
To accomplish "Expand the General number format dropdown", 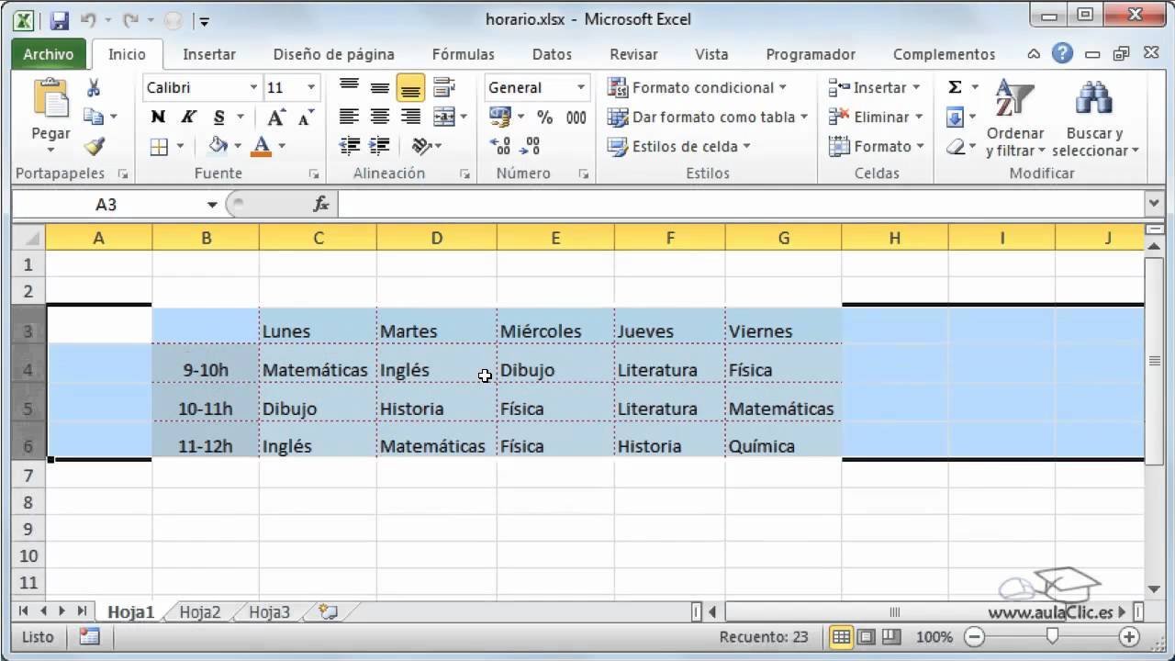I will pyautogui.click(x=581, y=88).
